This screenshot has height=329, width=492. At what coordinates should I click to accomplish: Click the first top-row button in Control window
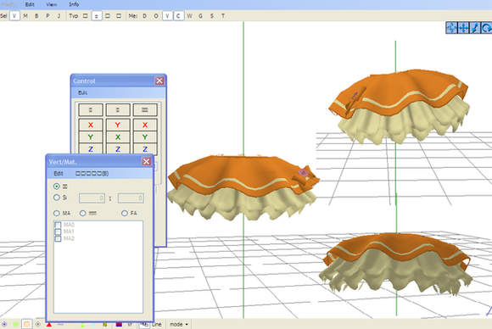[91, 109]
